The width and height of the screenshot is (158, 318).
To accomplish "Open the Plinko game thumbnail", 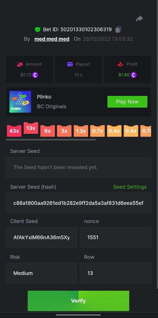I will [x=20, y=102].
